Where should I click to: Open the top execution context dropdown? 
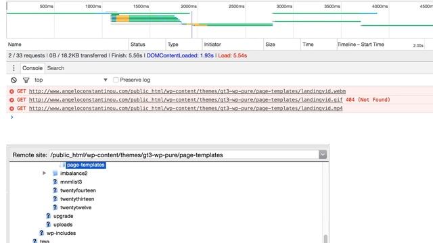70,80
